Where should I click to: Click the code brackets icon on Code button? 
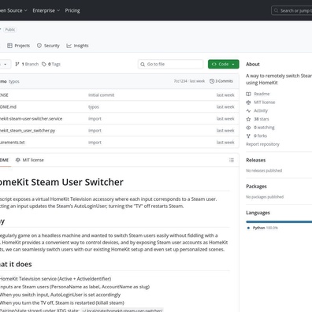pos(214,64)
